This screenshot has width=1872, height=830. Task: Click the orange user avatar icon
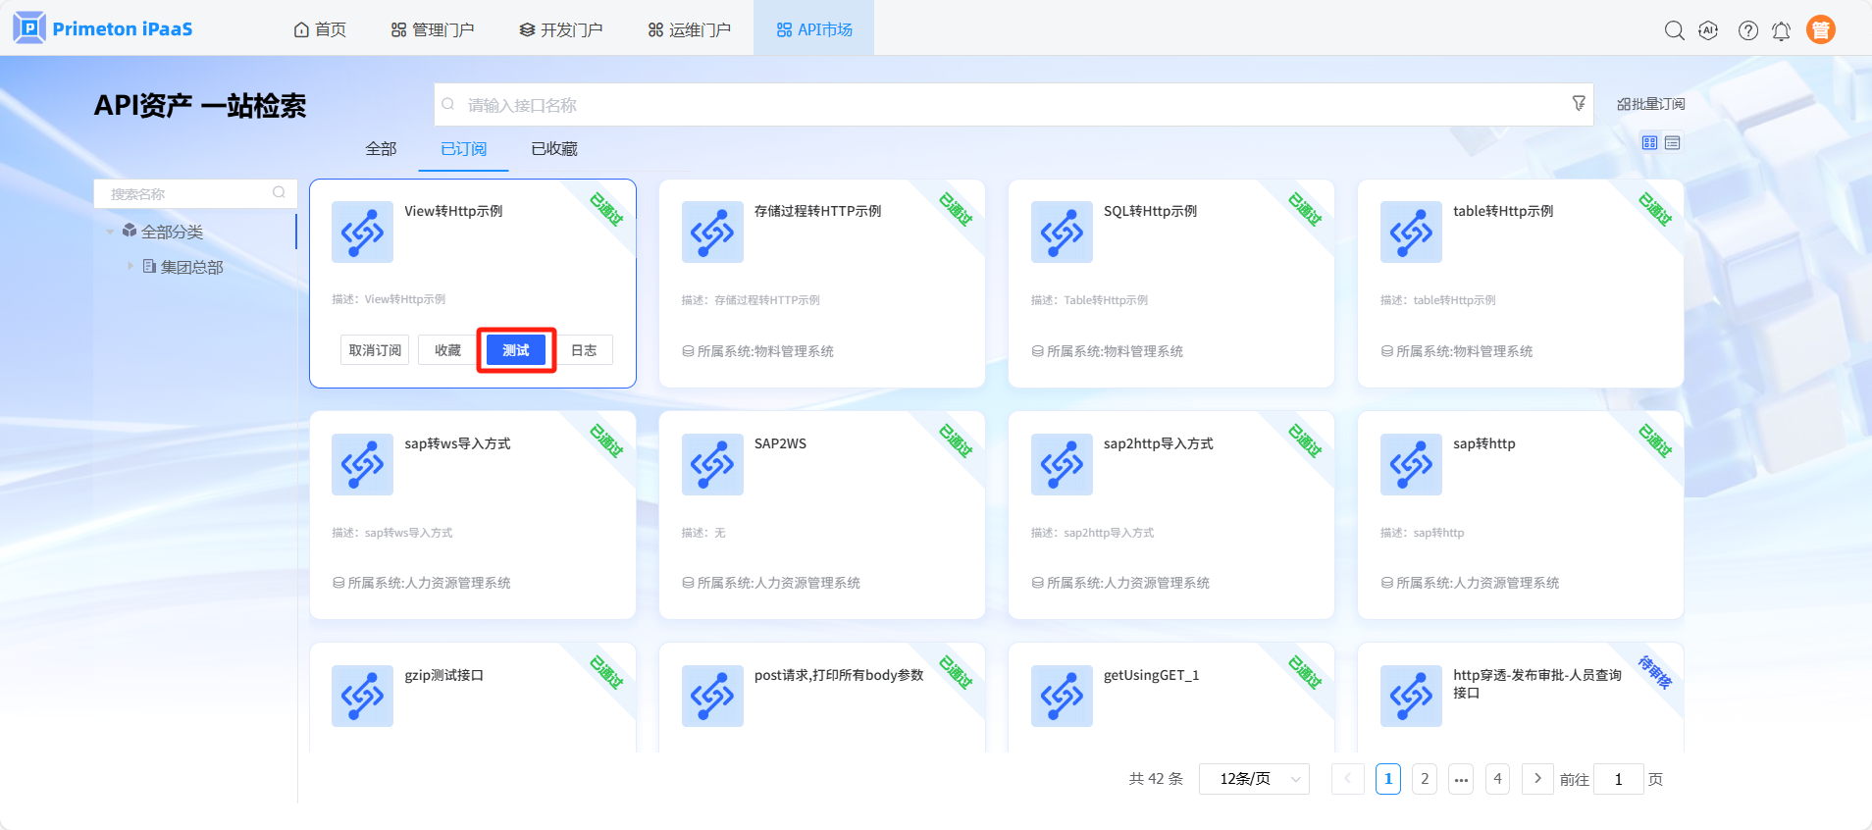tap(1820, 30)
